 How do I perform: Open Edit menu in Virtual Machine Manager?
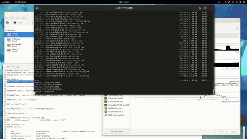click(x=12, y=18)
